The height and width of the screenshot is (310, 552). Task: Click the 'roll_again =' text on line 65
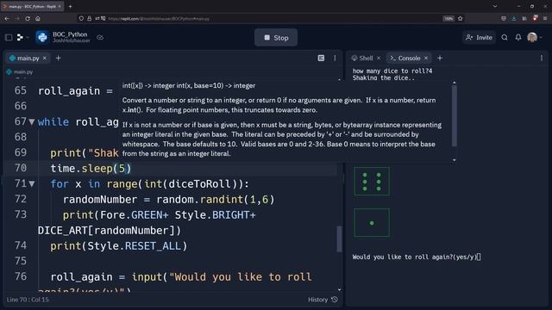coord(75,91)
